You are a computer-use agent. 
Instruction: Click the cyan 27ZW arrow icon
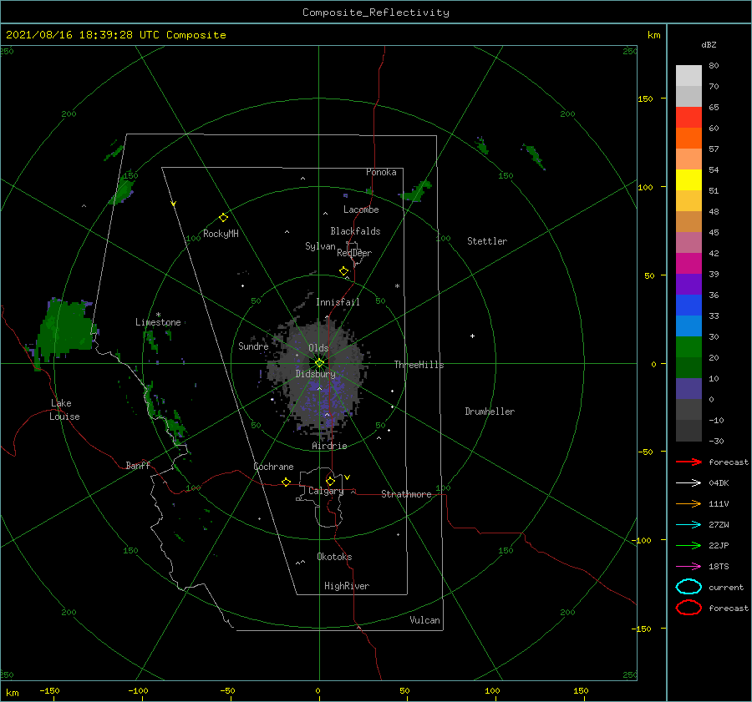pos(688,525)
